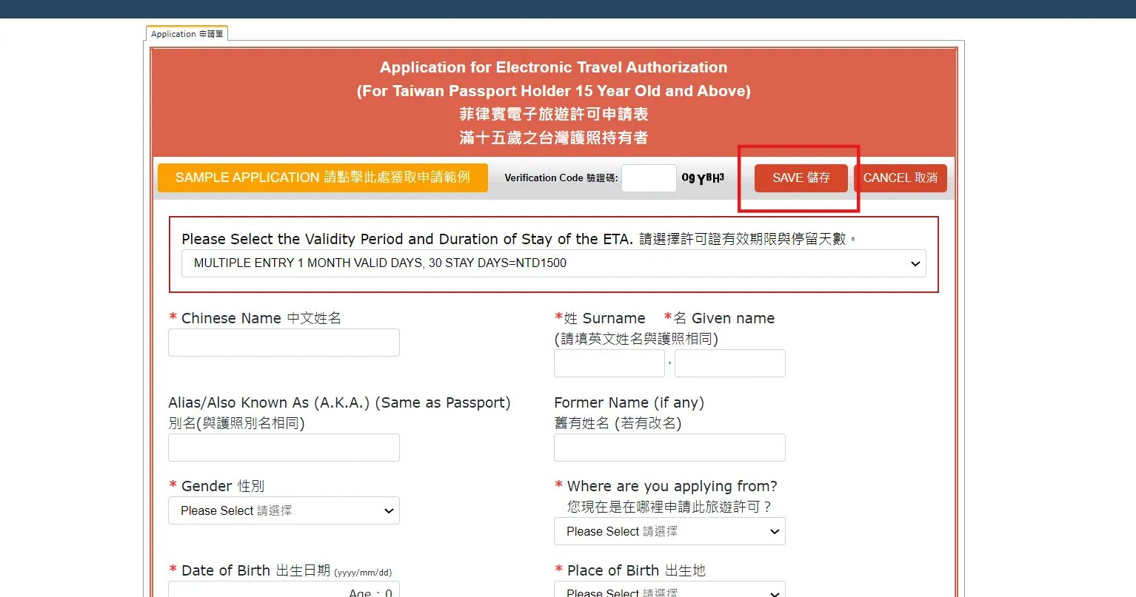
Task: Open the 'Where are you applying from' dropdown
Action: [x=669, y=531]
